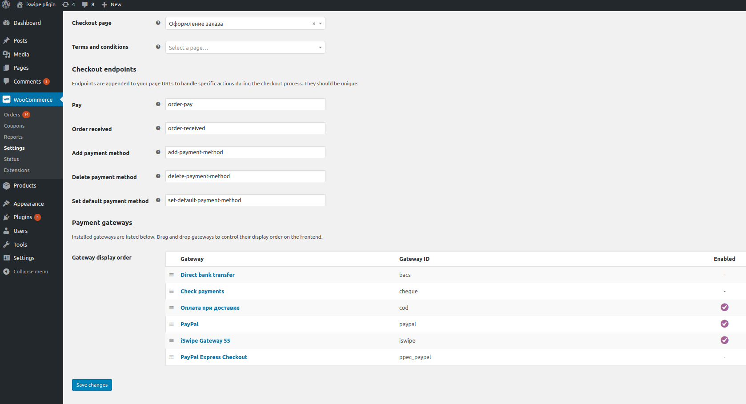746x404 pixels.
Task: Grab the drag handle for iSwipe Gateway 55
Action: pos(171,341)
